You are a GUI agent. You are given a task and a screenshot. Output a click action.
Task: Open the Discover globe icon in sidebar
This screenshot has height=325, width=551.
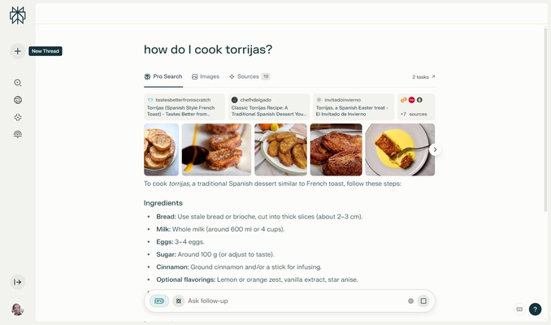pos(18,100)
